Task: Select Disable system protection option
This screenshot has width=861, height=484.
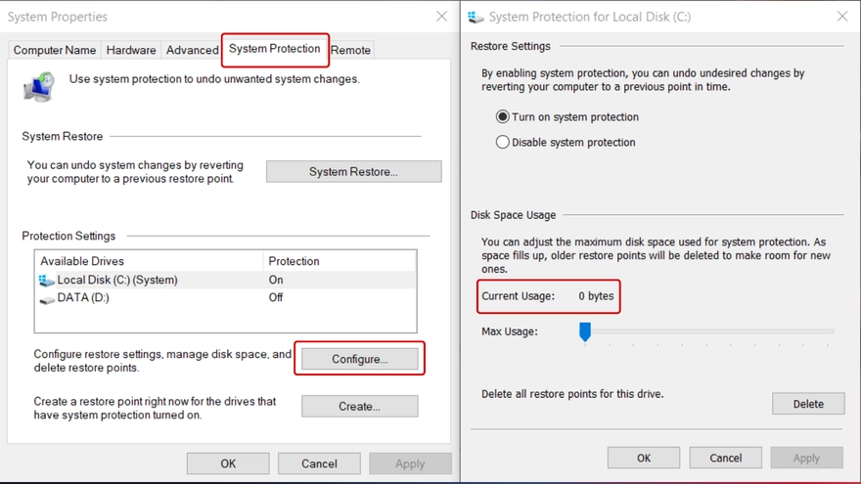Action: 503,143
